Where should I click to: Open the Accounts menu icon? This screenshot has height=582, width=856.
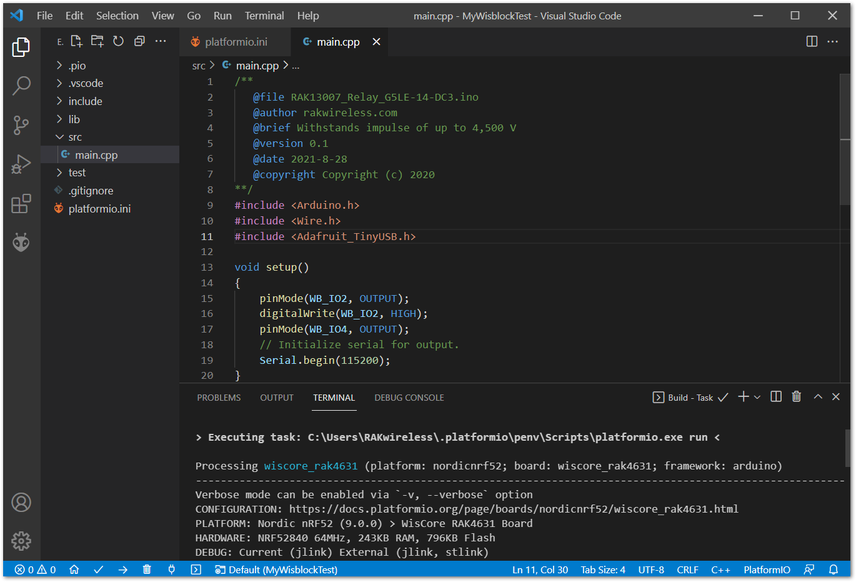click(x=21, y=502)
